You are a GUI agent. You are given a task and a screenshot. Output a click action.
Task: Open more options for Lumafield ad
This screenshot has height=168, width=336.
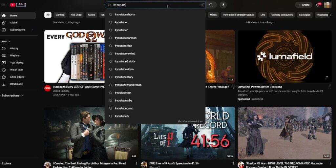[x=329, y=87]
